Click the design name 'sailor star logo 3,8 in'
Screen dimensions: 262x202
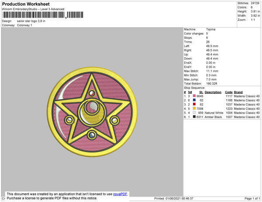(31, 21)
